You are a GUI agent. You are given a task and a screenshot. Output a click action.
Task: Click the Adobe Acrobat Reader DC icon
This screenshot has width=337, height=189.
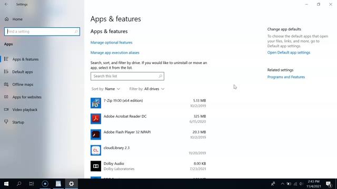coord(96,119)
